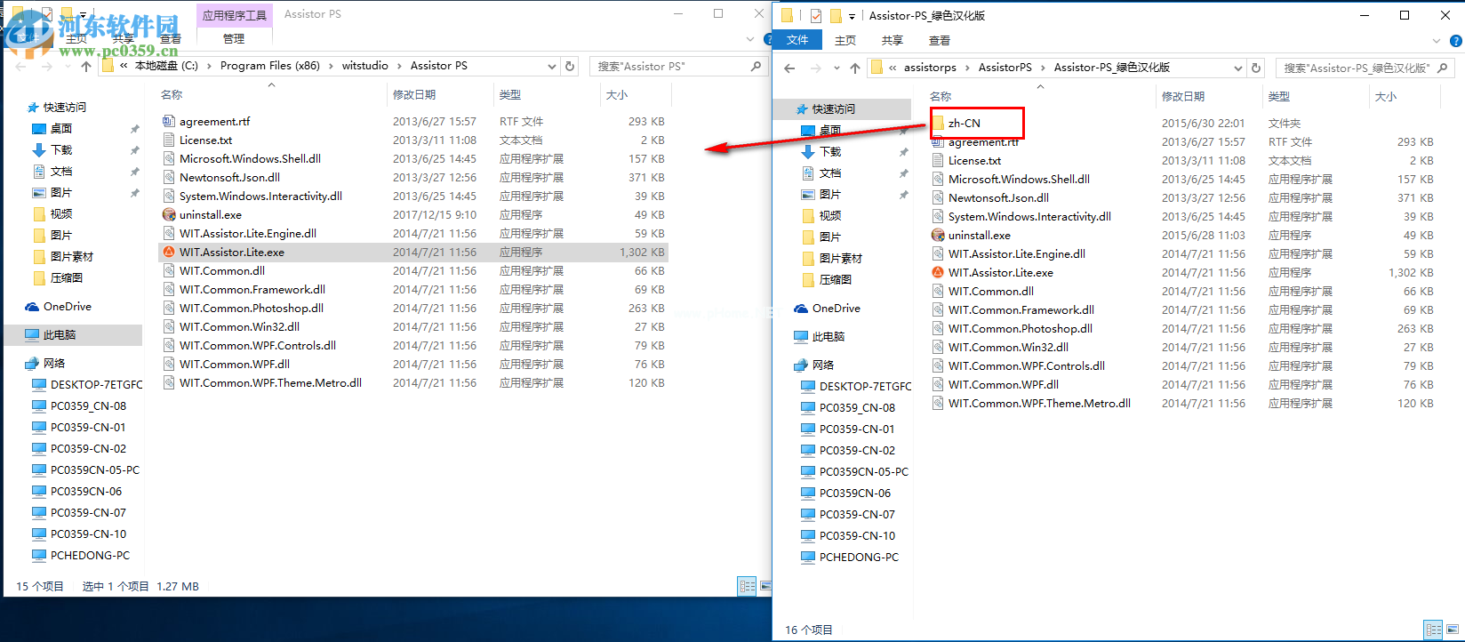Select PCHEDONG-PC in right window network list
The image size is (1465, 642).
[x=859, y=558]
